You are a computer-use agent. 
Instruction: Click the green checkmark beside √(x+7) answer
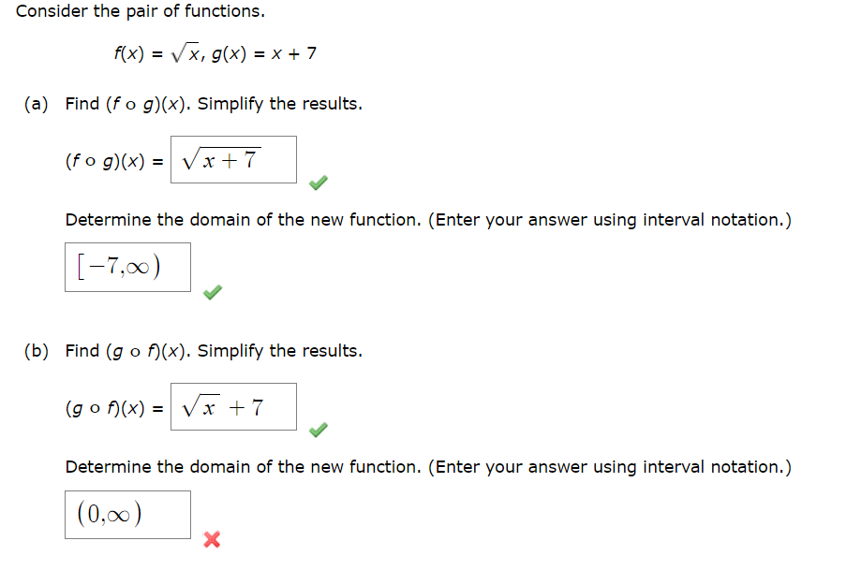[x=318, y=183]
